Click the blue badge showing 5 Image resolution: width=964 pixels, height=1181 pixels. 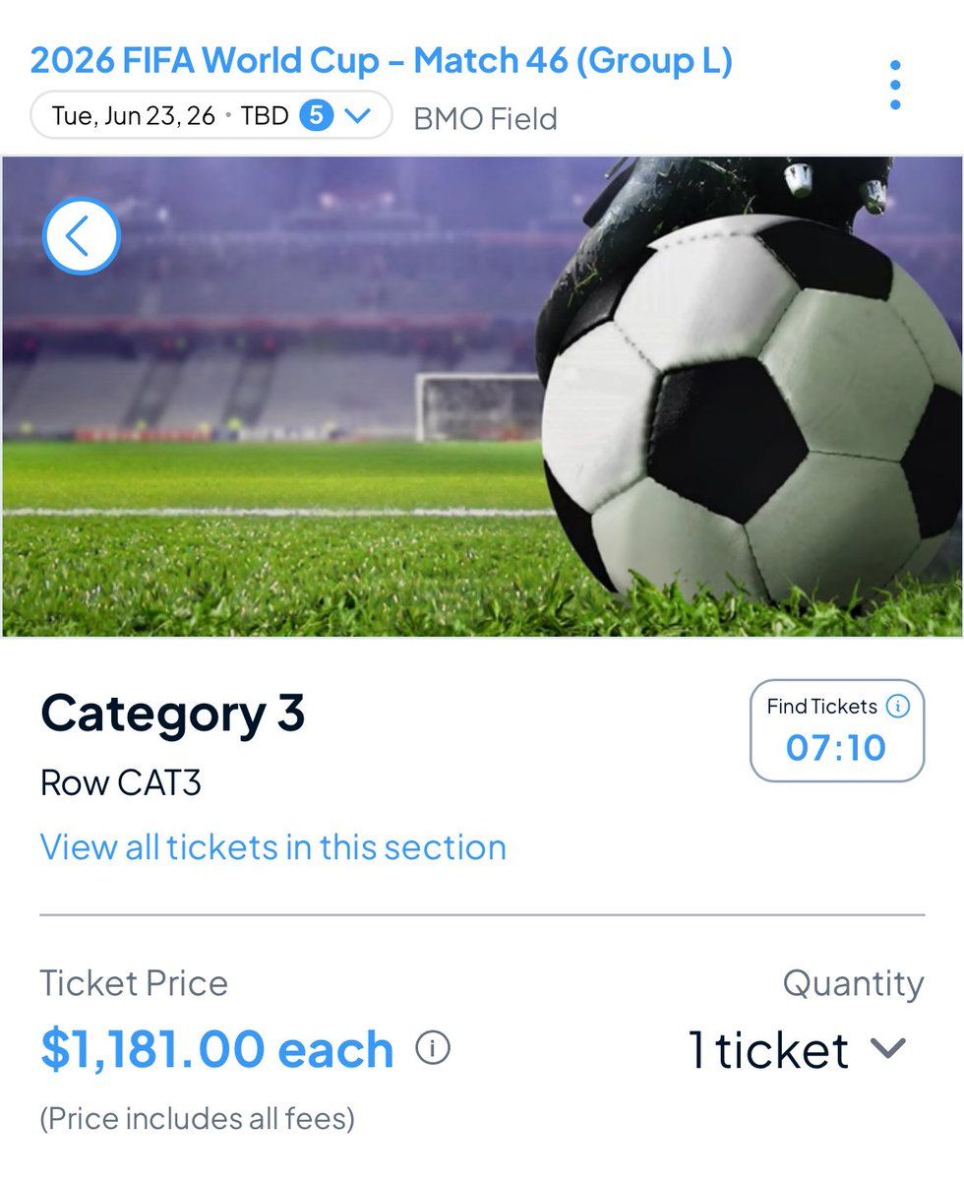coord(317,116)
